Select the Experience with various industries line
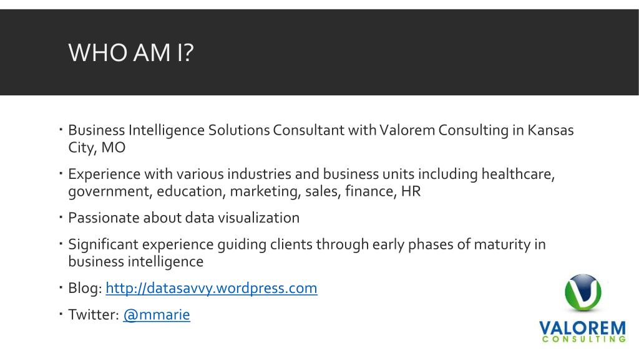 point(311,175)
